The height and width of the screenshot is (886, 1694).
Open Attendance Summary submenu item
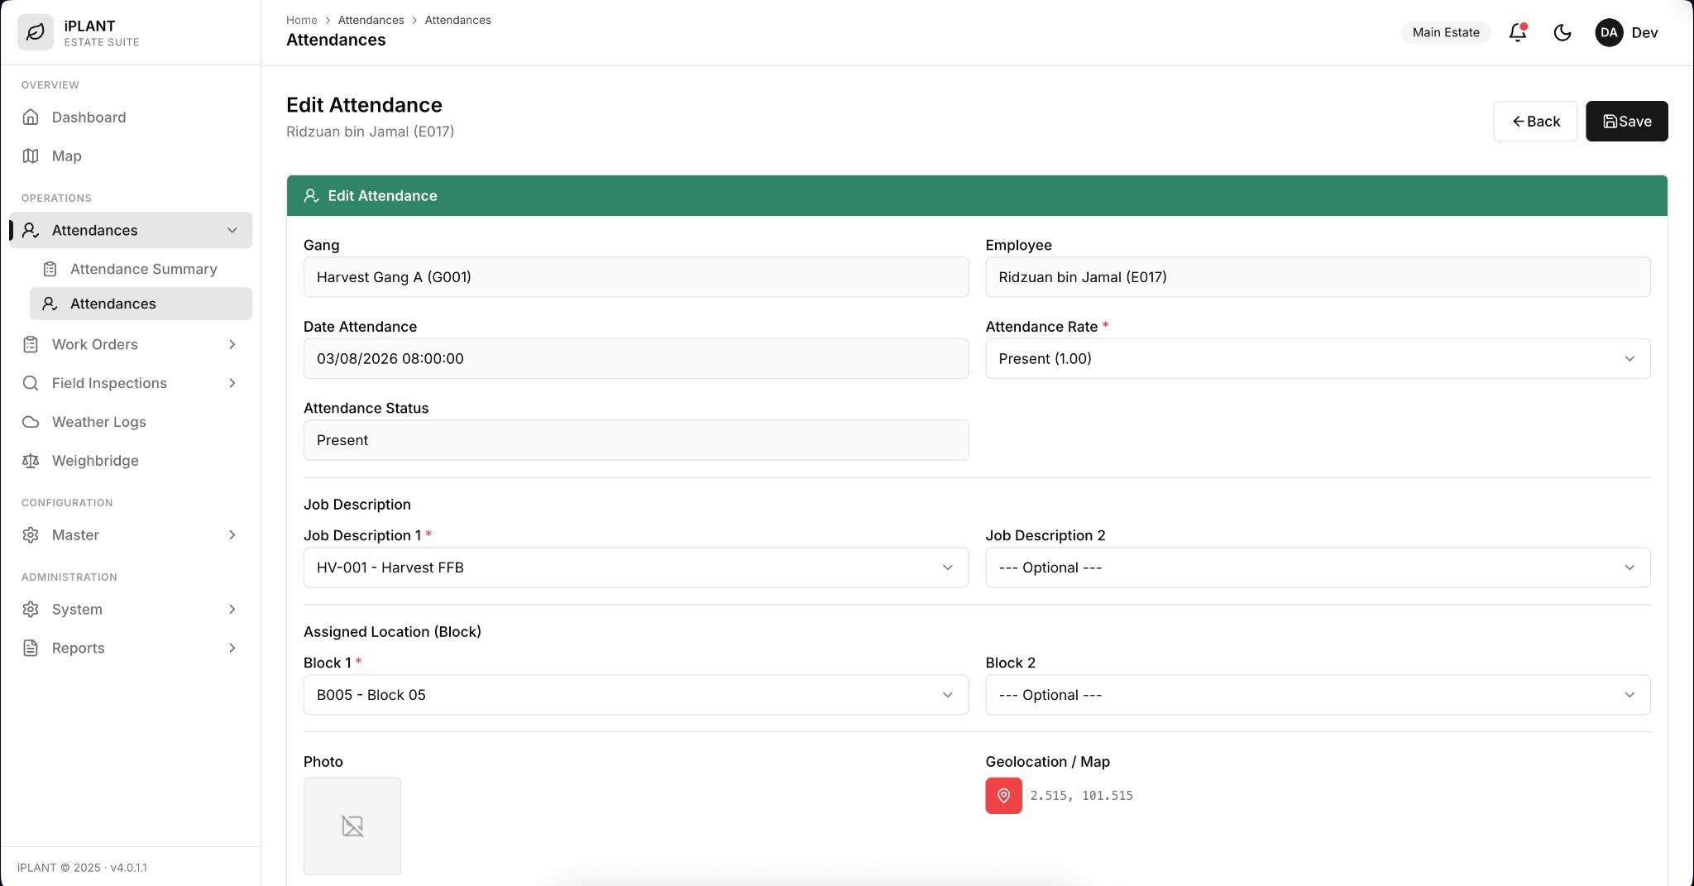[141, 269]
